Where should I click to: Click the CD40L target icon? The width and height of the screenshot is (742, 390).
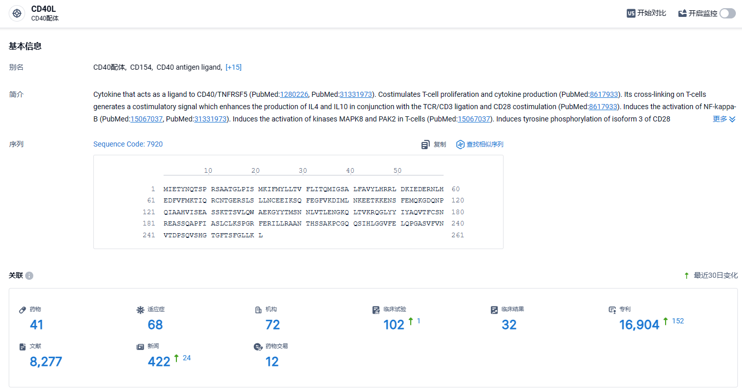tap(17, 13)
